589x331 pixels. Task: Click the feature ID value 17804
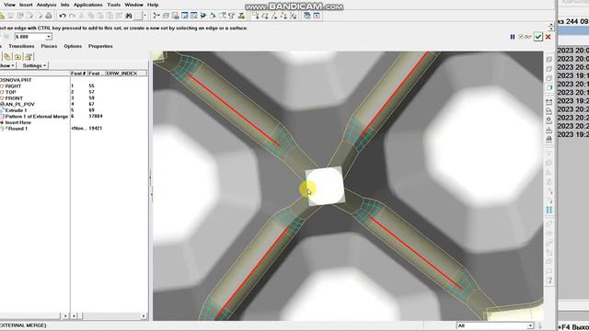coord(96,117)
